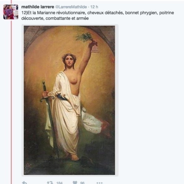Enlarge the Marianne painting image
Image resolution: width=184 pixels, height=184 pixels.
[x=70, y=100]
